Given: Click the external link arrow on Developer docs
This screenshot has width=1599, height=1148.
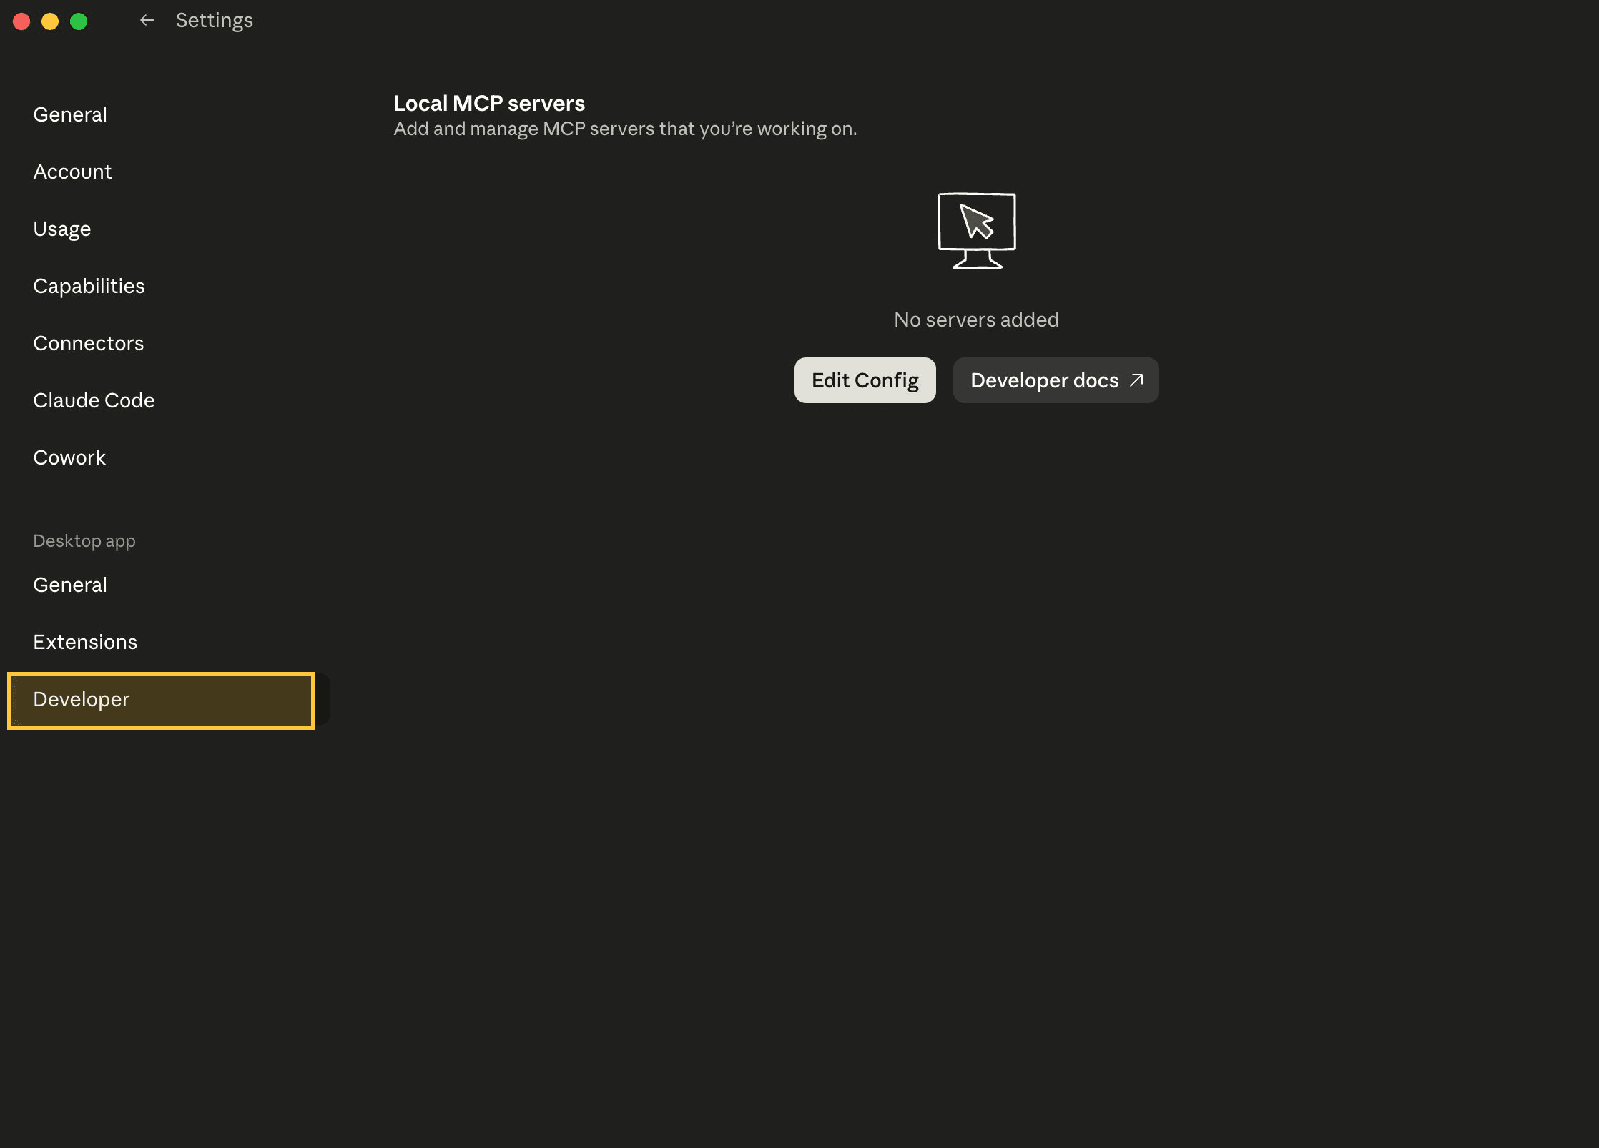Looking at the screenshot, I should tap(1136, 380).
